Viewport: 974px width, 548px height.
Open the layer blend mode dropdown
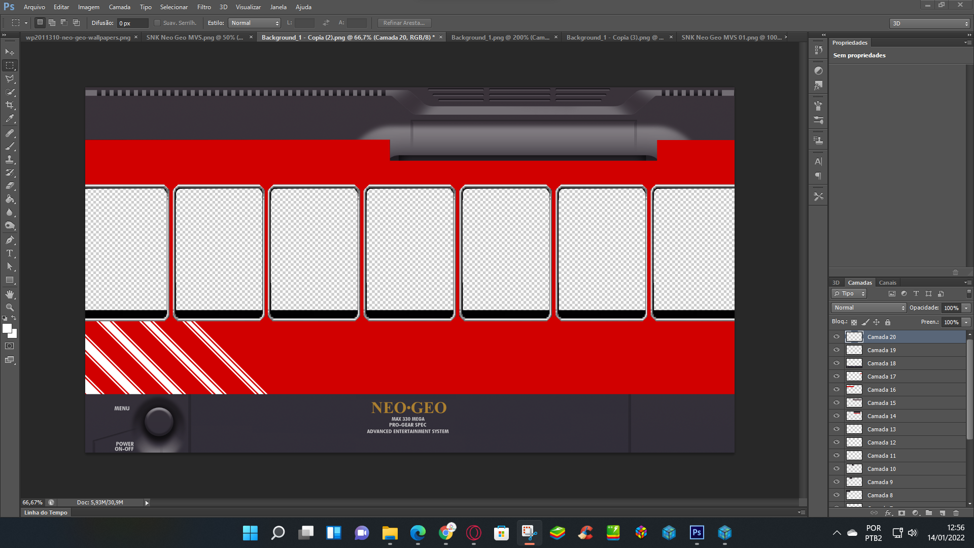pos(869,307)
